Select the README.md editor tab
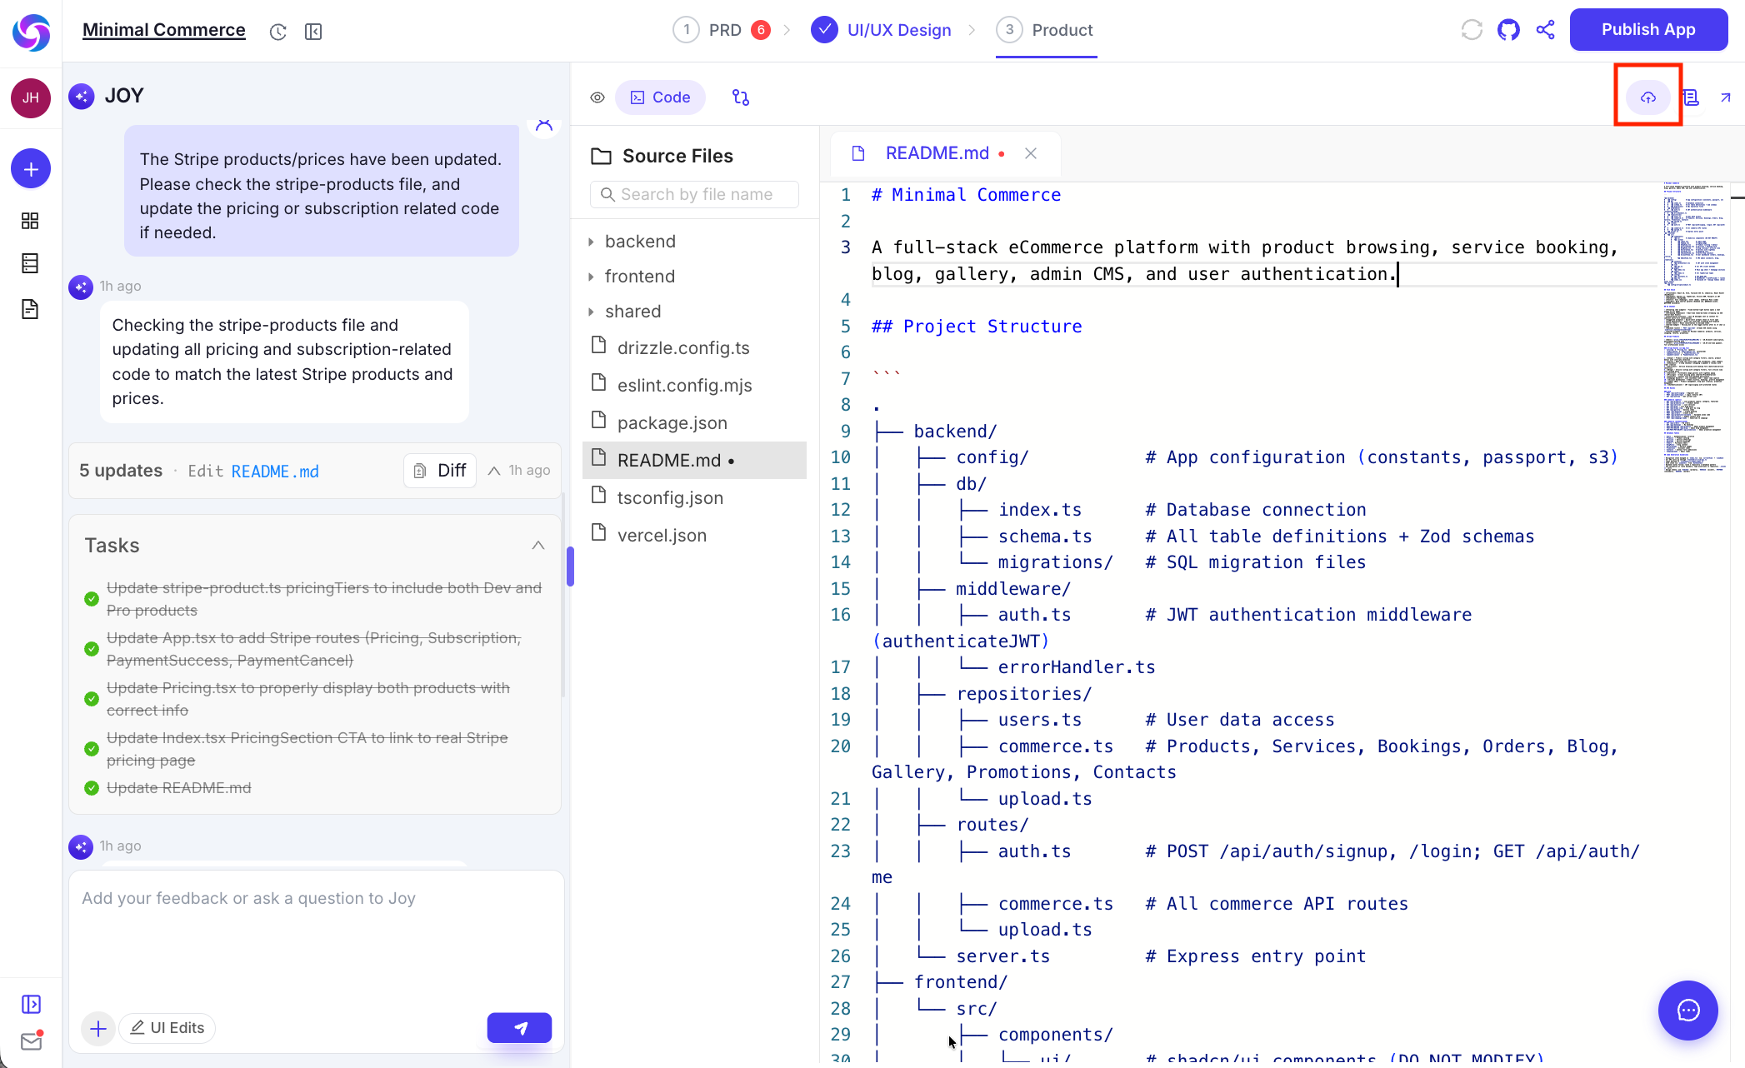1745x1068 pixels. click(x=937, y=153)
